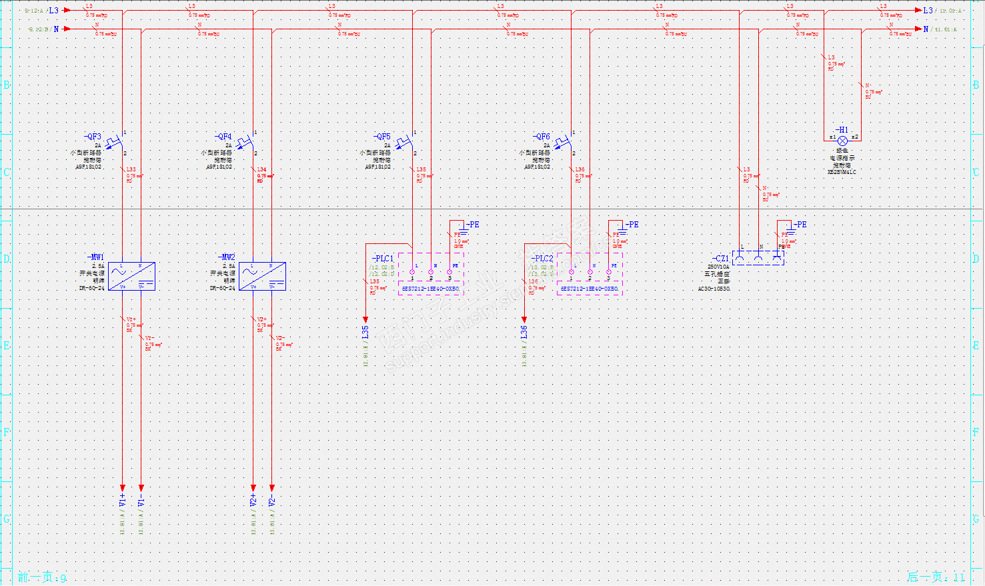Image resolution: width=985 pixels, height=586 pixels.
Task: Go to next page 11 link
Action: pos(936,577)
